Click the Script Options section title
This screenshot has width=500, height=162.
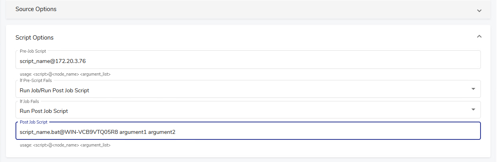(35, 38)
